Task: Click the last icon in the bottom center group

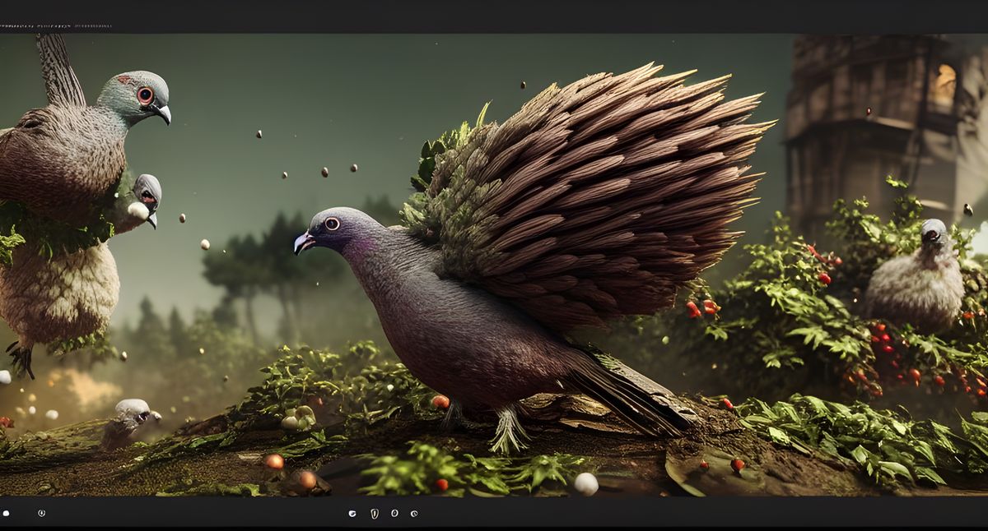Action: point(414,513)
